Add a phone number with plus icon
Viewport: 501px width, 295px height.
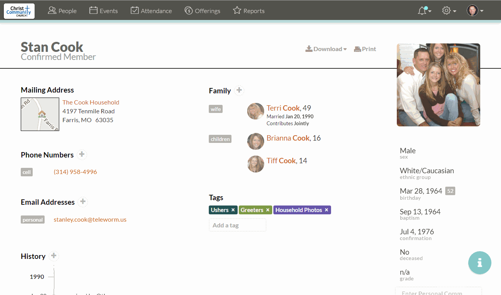pyautogui.click(x=82, y=154)
